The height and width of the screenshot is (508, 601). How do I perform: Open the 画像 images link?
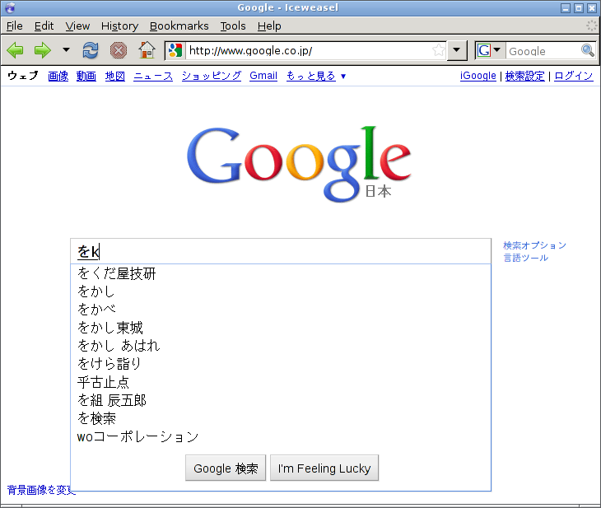(58, 76)
